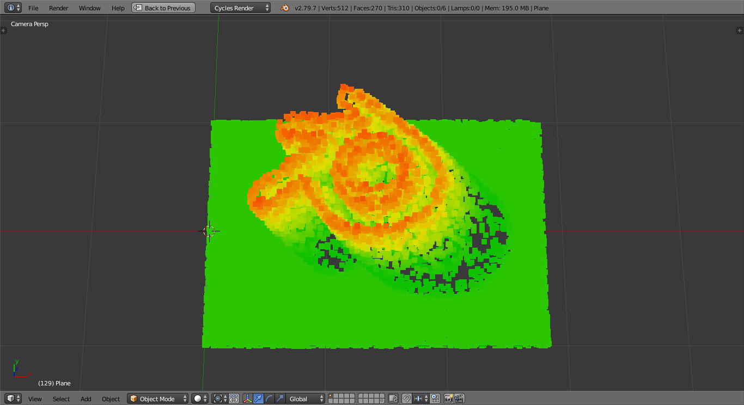This screenshot has width=744, height=405.
Task: Enable snap during transform magnet icon
Action: point(407,398)
